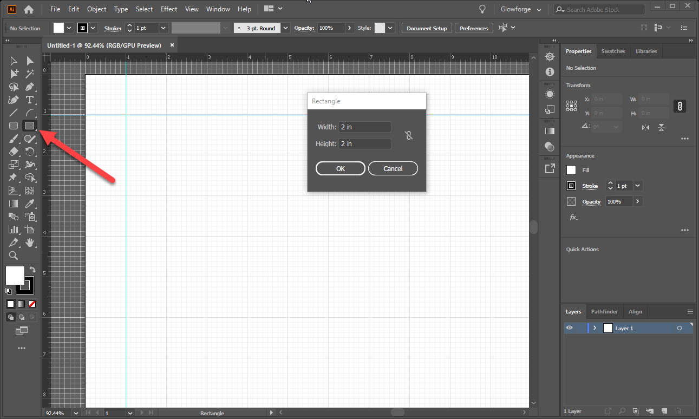
Task: Click Stroke swatch in Appearance section
Action: coord(571,186)
